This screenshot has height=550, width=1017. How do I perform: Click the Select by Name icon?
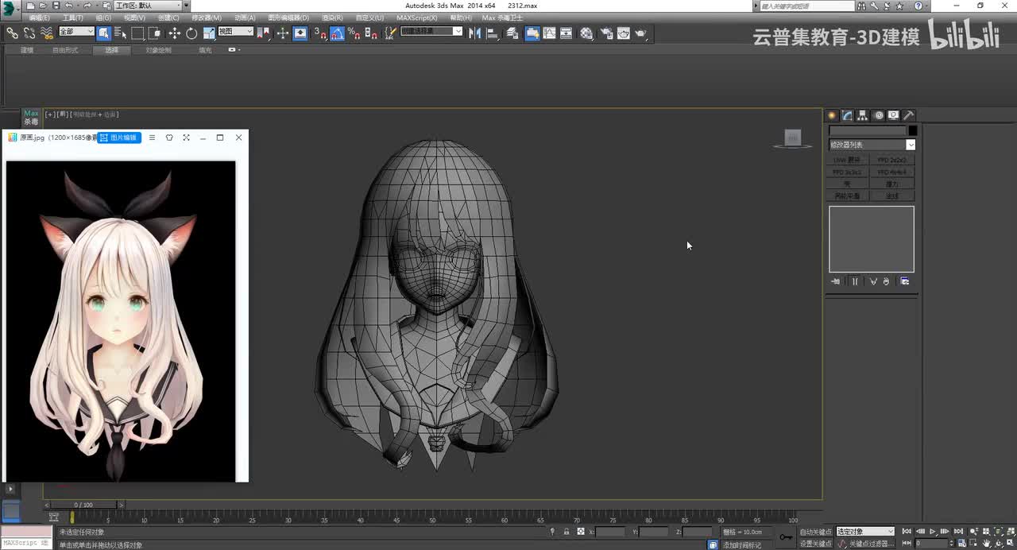[121, 33]
